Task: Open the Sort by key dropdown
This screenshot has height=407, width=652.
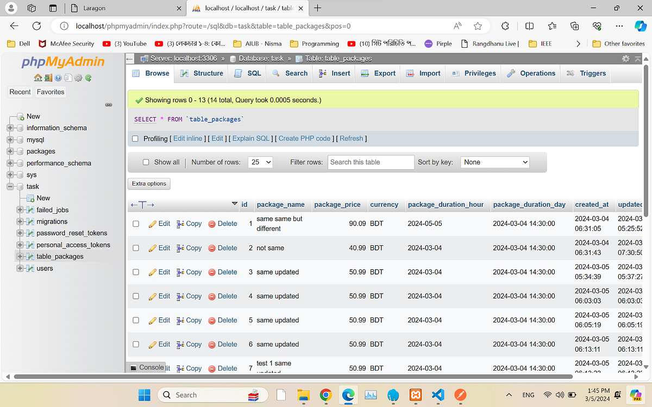Action: [x=494, y=162]
